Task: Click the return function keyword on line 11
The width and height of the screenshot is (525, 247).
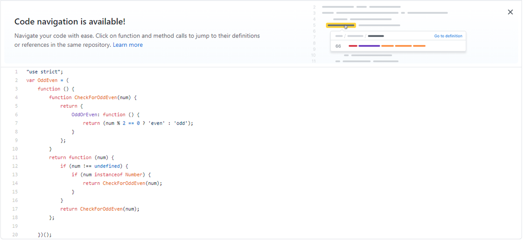Action: 70,157
